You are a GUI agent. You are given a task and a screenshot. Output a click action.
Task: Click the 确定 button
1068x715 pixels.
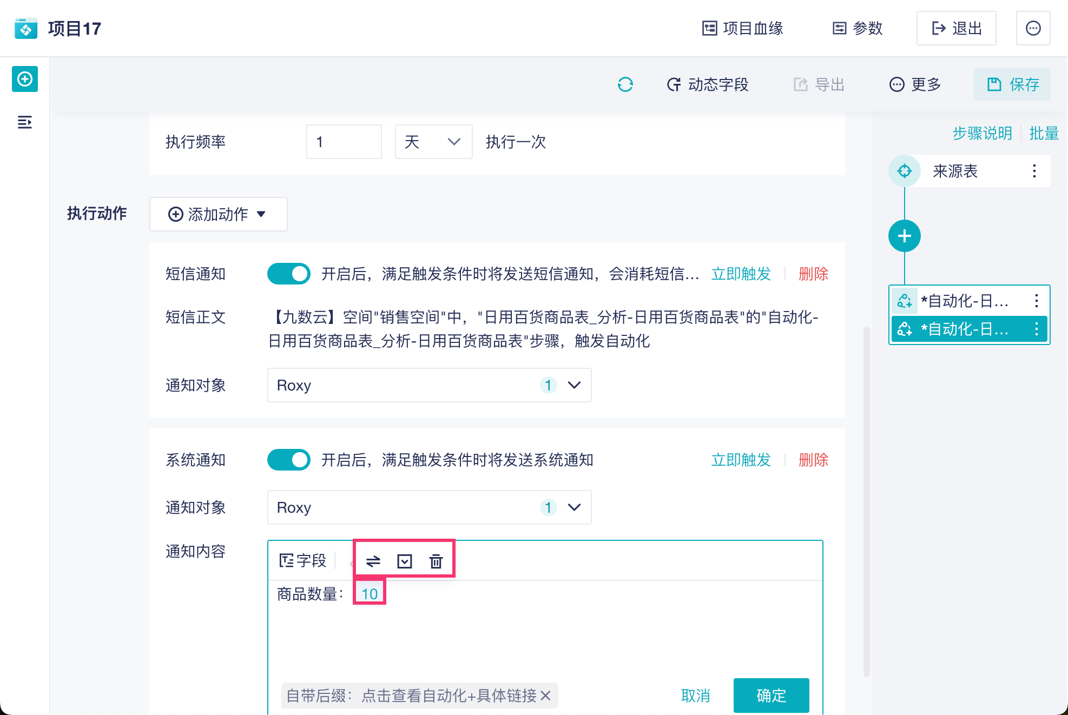coord(771,696)
